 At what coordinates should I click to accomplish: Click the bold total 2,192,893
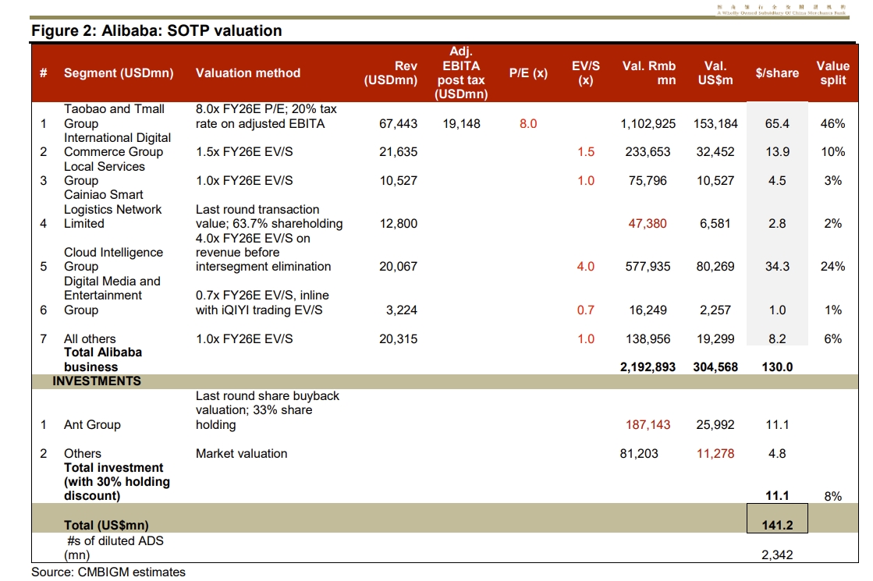click(x=648, y=367)
